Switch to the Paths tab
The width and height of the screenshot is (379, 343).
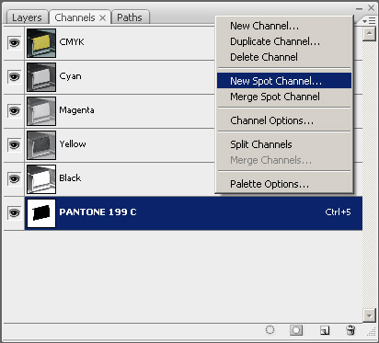coord(130,17)
